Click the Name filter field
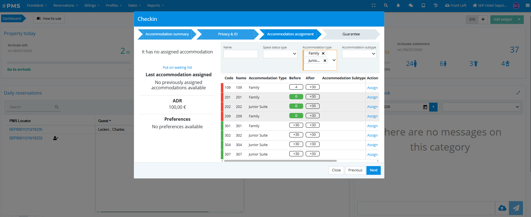 pyautogui.click(x=241, y=54)
